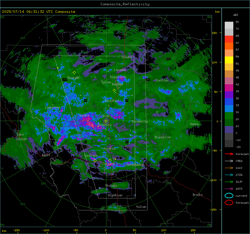Click the cyan current ellipse icon
The image size is (250, 234).
click(229, 196)
